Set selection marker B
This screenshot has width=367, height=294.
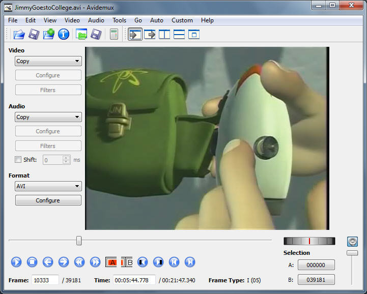127,262
